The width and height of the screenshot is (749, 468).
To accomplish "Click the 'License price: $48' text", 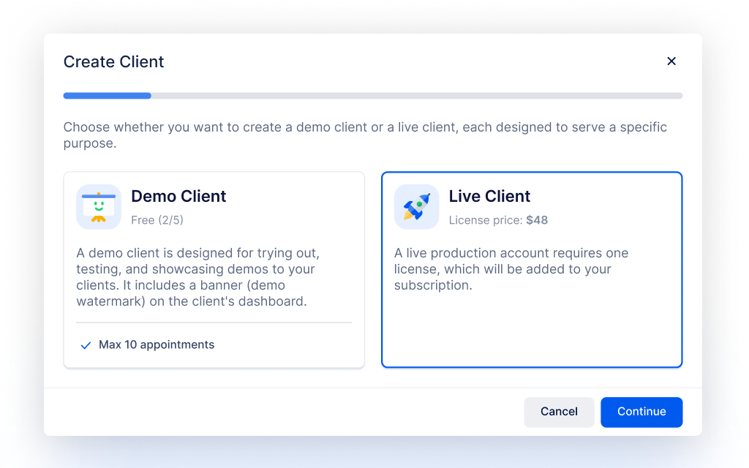I will (x=498, y=220).
